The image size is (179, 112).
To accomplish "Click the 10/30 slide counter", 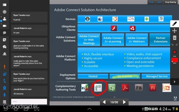I will click(x=114, y=102).
